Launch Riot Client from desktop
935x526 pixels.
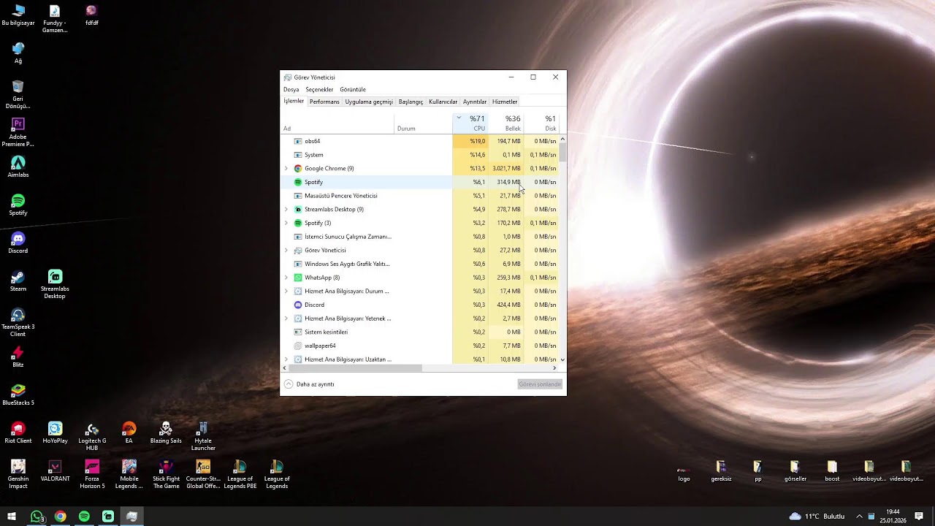click(18, 432)
